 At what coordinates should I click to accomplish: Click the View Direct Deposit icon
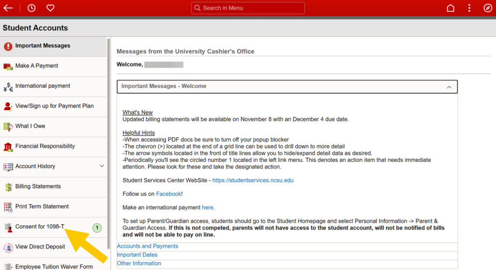pyautogui.click(x=8, y=248)
